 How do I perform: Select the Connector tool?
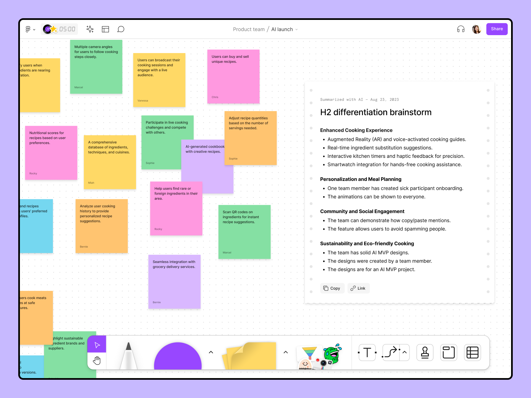tap(391, 352)
